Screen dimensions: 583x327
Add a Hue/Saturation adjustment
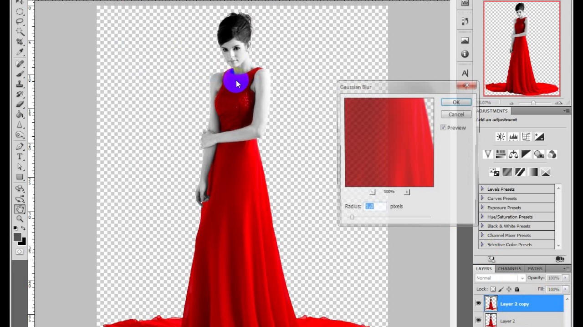click(500, 154)
